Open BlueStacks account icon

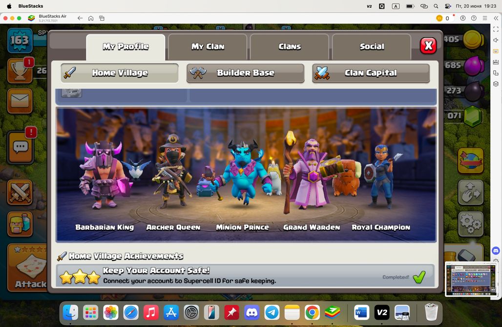click(x=463, y=18)
